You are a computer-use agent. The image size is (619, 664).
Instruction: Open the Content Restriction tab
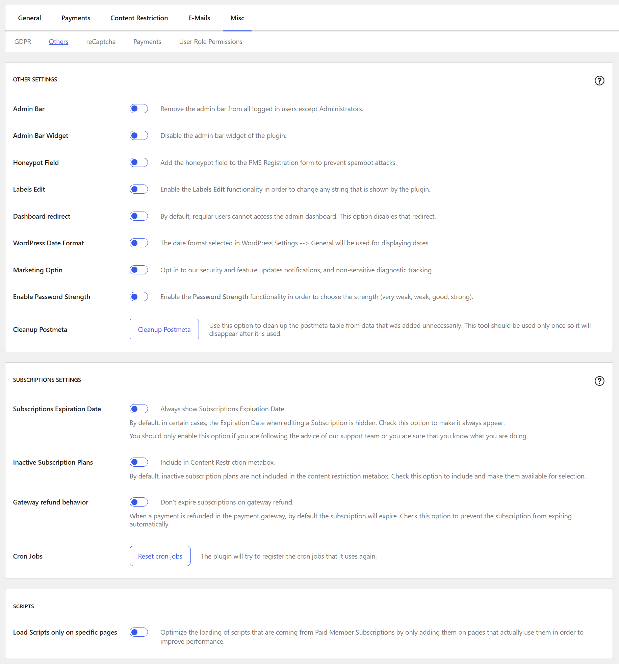(x=139, y=18)
